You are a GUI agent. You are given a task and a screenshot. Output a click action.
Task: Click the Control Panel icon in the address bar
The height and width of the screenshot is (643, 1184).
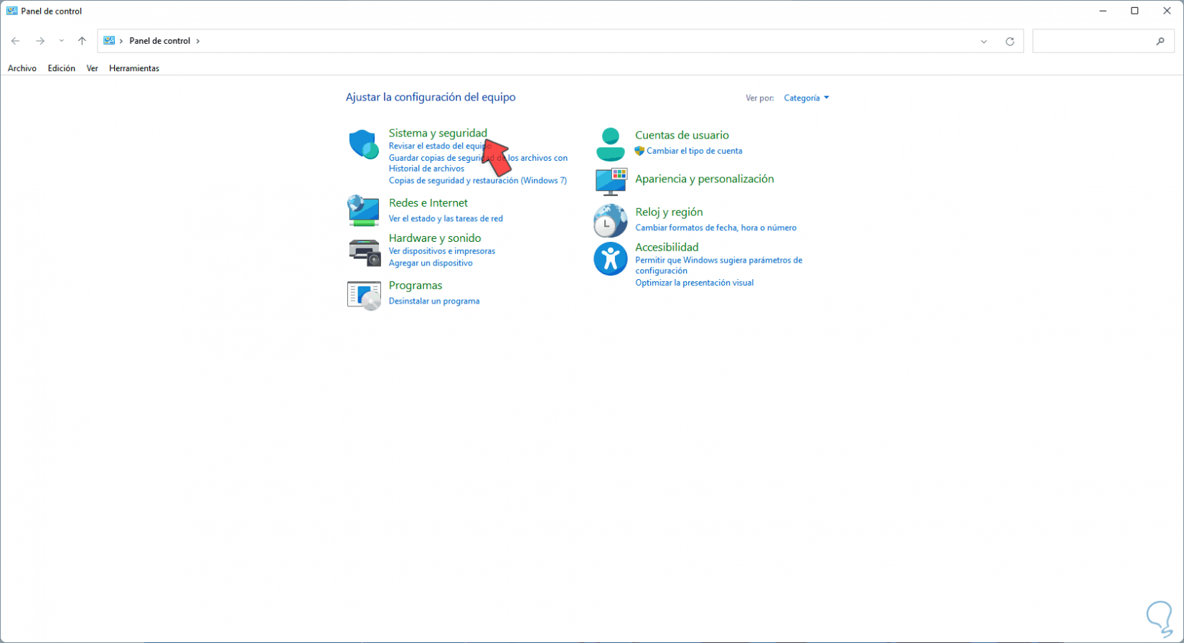pyautogui.click(x=109, y=41)
